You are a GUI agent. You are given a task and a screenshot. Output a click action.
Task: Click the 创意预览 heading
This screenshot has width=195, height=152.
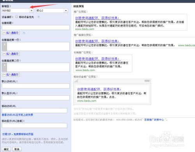tap(79, 6)
